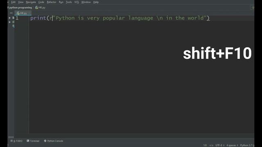The image size is (262, 147).
Task: Open the Python 3.7 interpreter selector
Action: pos(247,145)
